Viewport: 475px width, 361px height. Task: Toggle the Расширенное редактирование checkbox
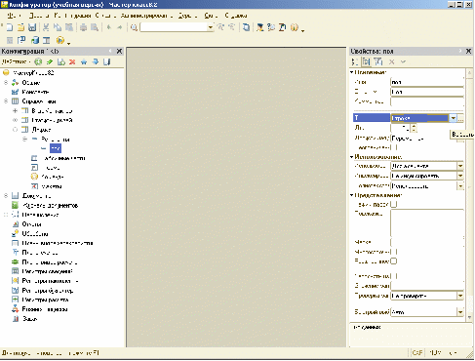coord(394,261)
